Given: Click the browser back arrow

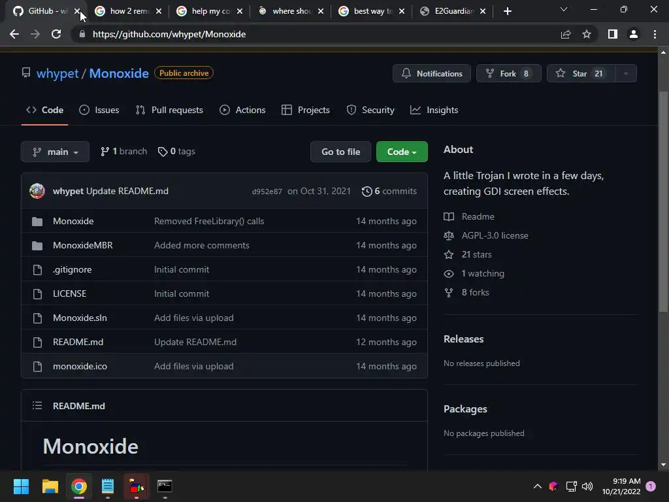Looking at the screenshot, I should click(x=14, y=34).
